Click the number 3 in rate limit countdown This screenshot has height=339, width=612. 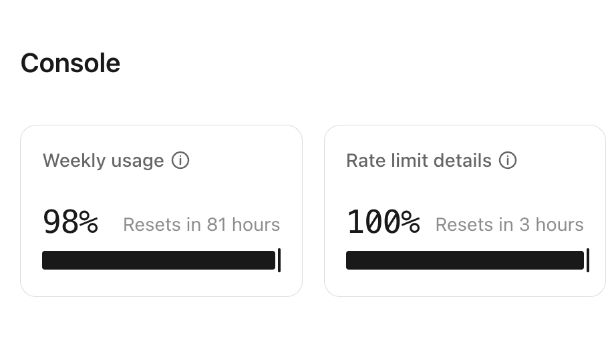(x=524, y=225)
